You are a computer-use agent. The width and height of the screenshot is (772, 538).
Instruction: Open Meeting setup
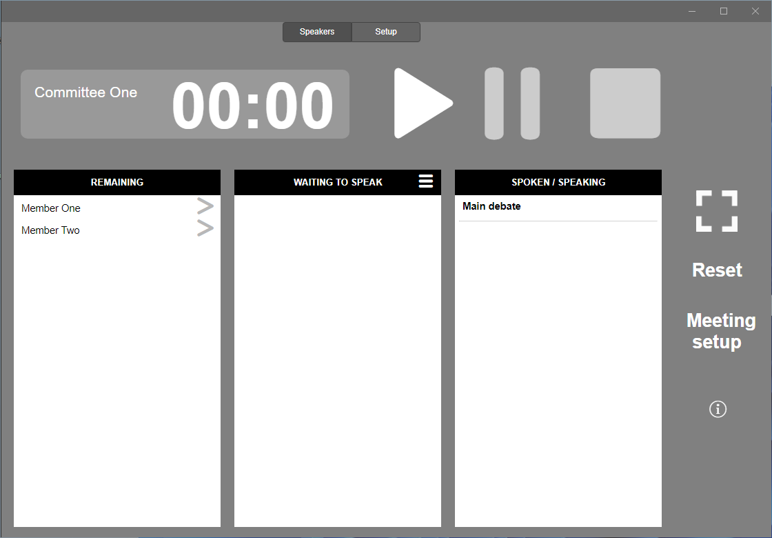[x=721, y=331]
